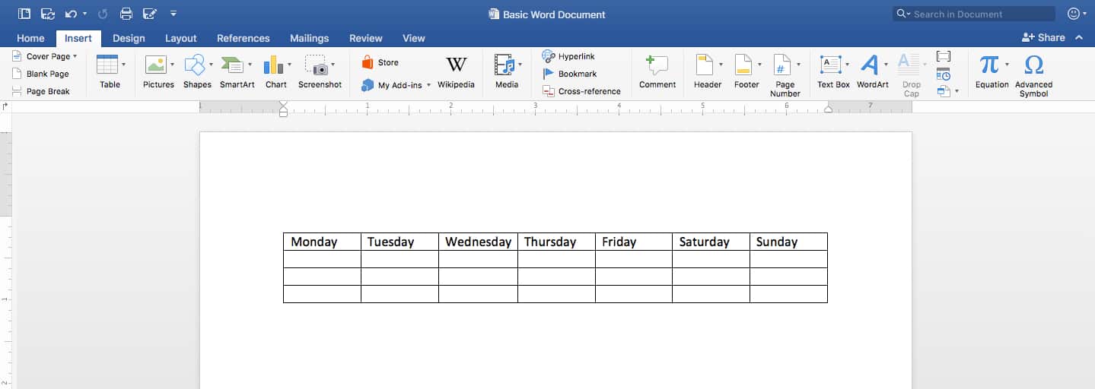Click the Wikipedia add-in icon
Viewport: 1095px width, 389px height.
(456, 65)
